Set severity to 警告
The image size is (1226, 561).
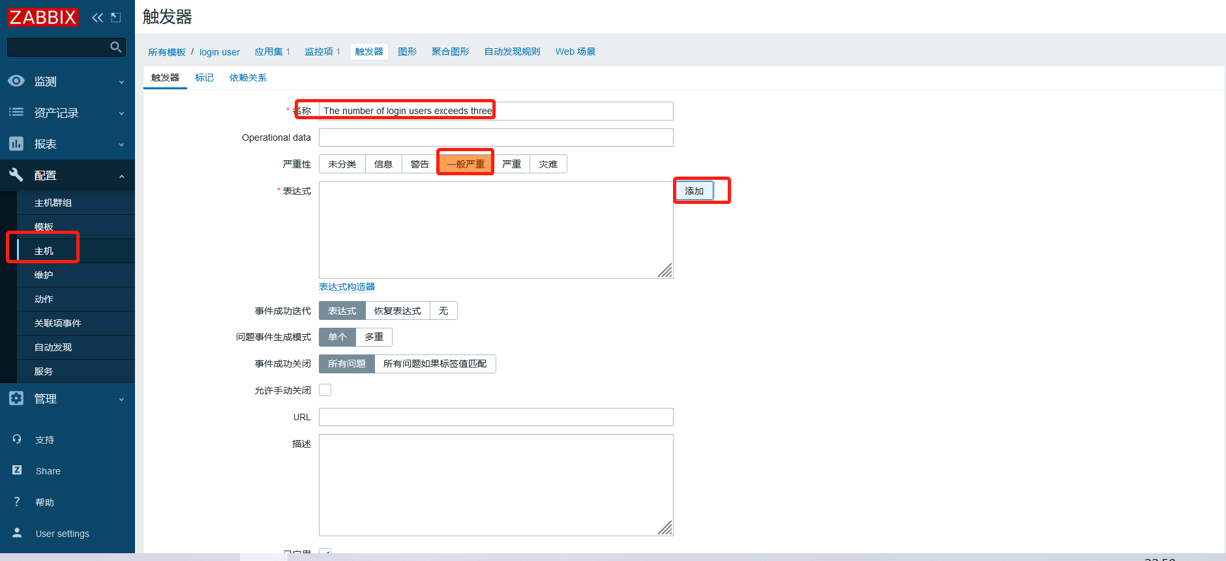click(x=420, y=164)
